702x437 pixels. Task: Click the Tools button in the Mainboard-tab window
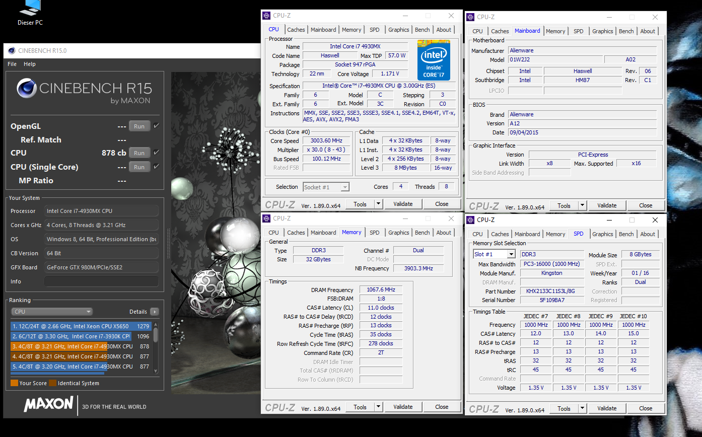pyautogui.click(x=564, y=205)
